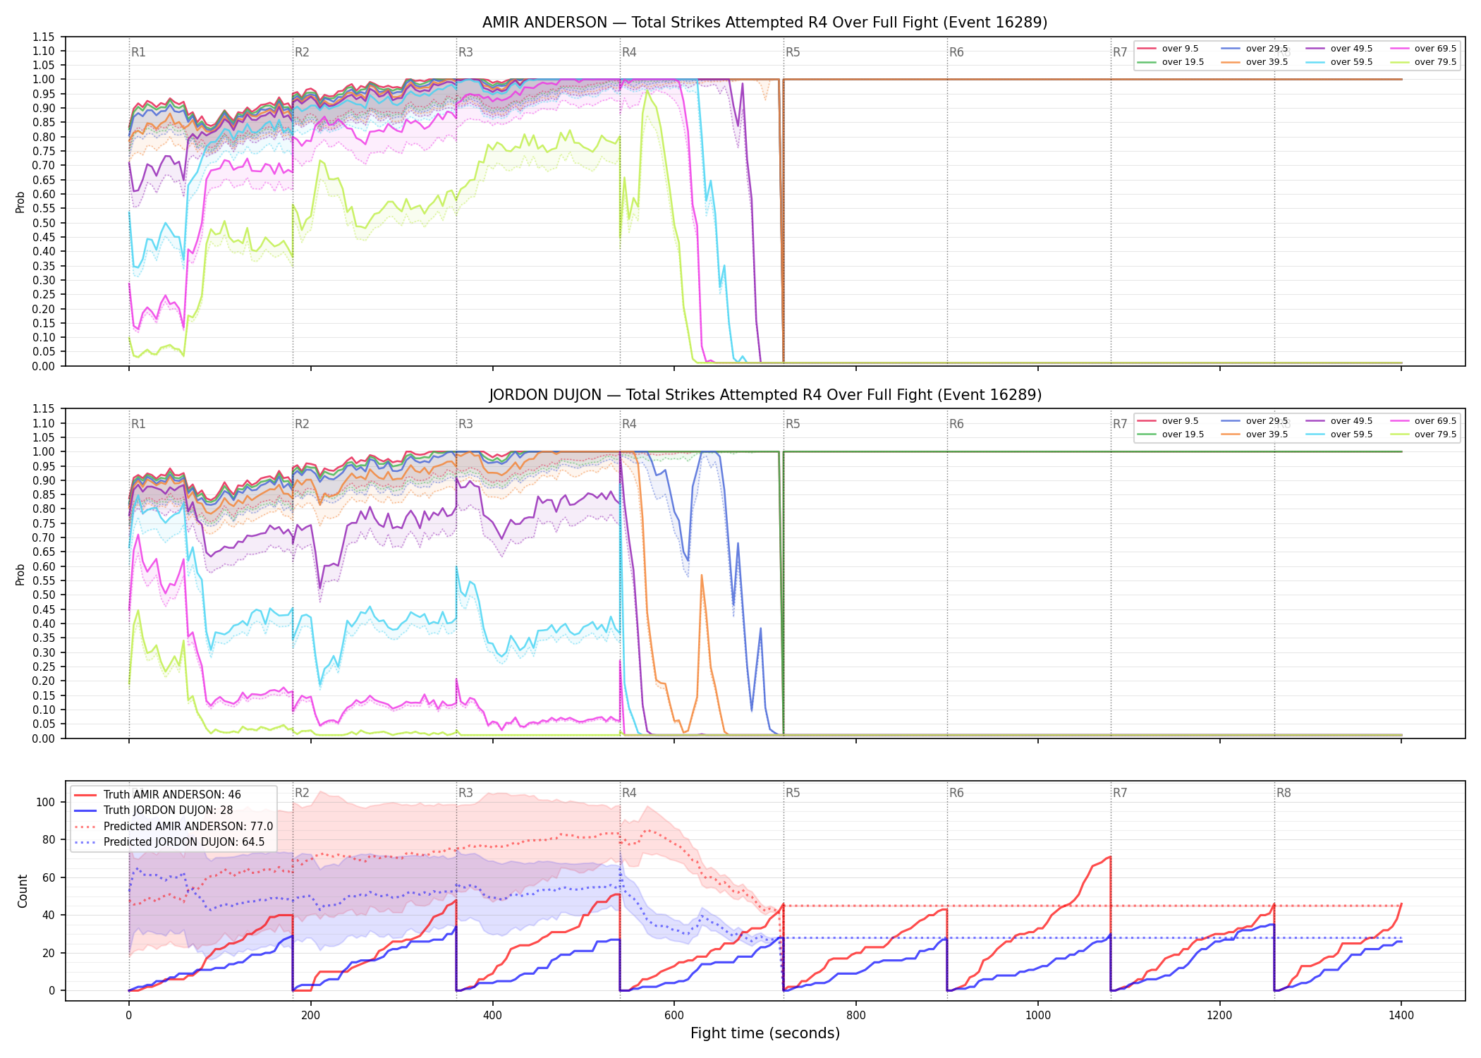Click the 'Fight time (seconds)' axis label

pyautogui.click(x=765, y=1033)
